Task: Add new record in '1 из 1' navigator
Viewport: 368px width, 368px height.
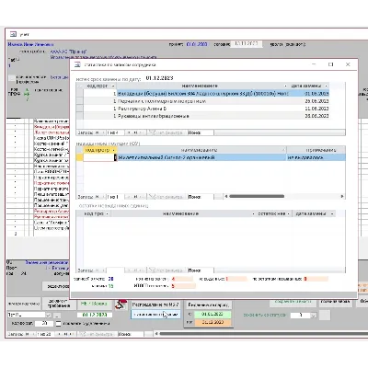Action: pyautogui.click(x=142, y=197)
